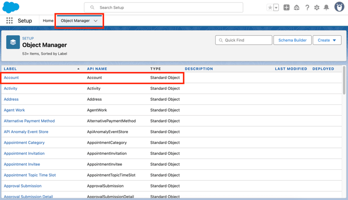Open the Account object link
This screenshot has width=348, height=200.
pyautogui.click(x=11, y=78)
